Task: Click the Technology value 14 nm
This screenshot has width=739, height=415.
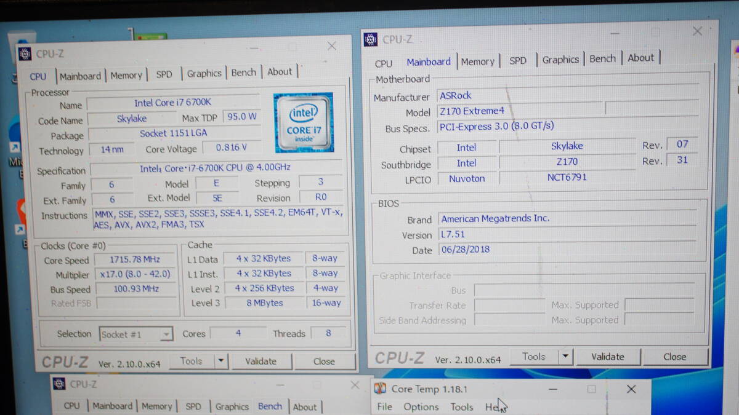Action: point(111,149)
